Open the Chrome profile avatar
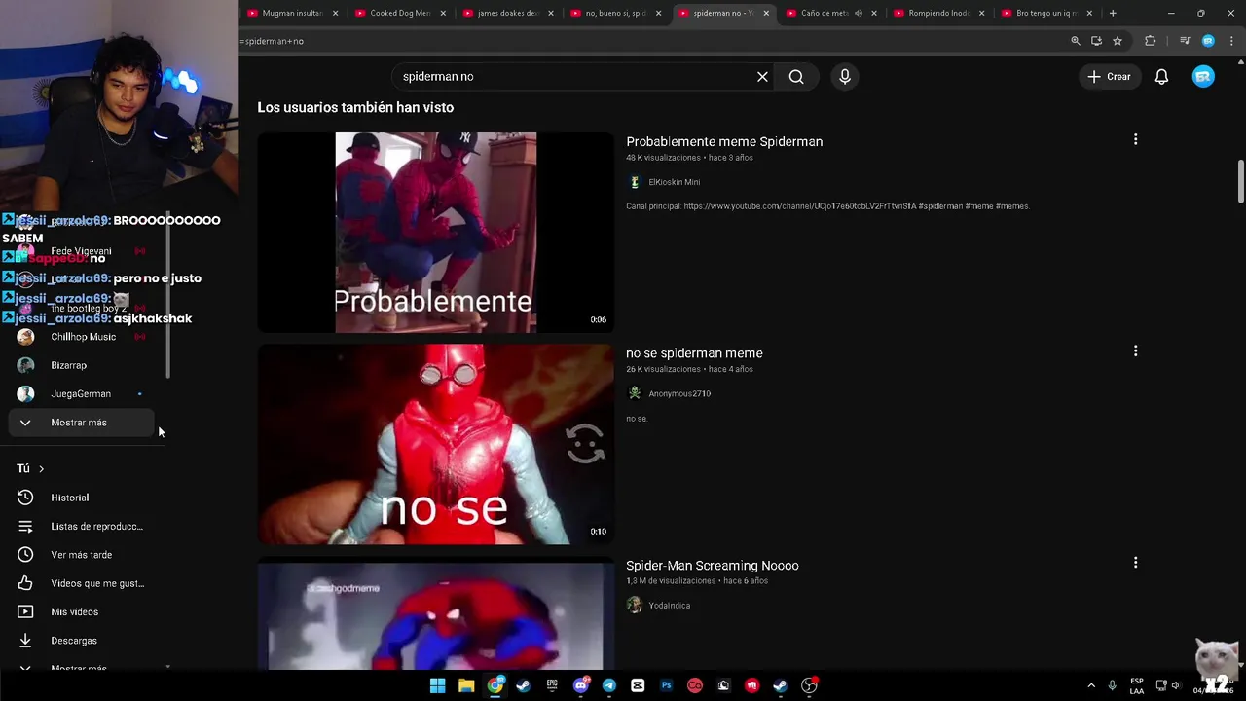Viewport: 1246px width, 701px height. coord(1208,41)
